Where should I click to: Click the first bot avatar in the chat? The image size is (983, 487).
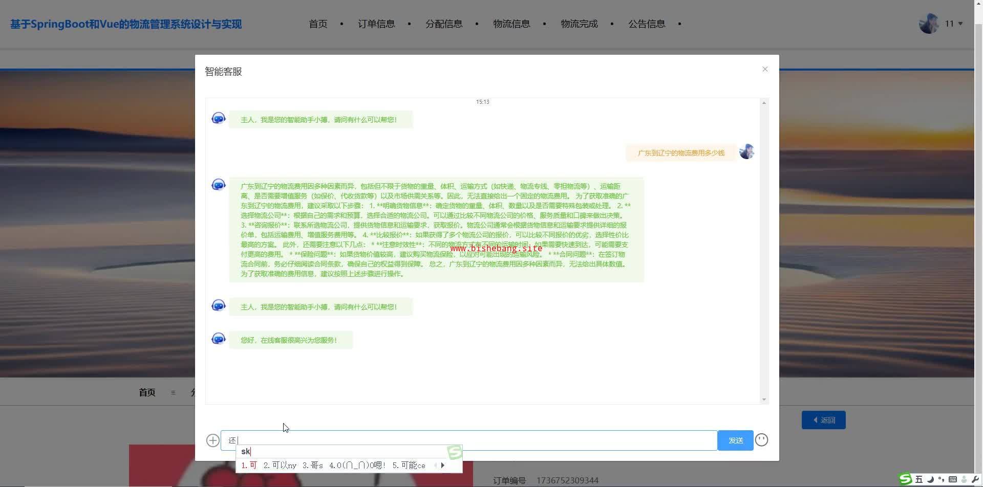(219, 118)
